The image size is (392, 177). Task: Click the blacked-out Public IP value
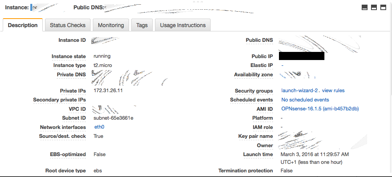[x=301, y=56]
